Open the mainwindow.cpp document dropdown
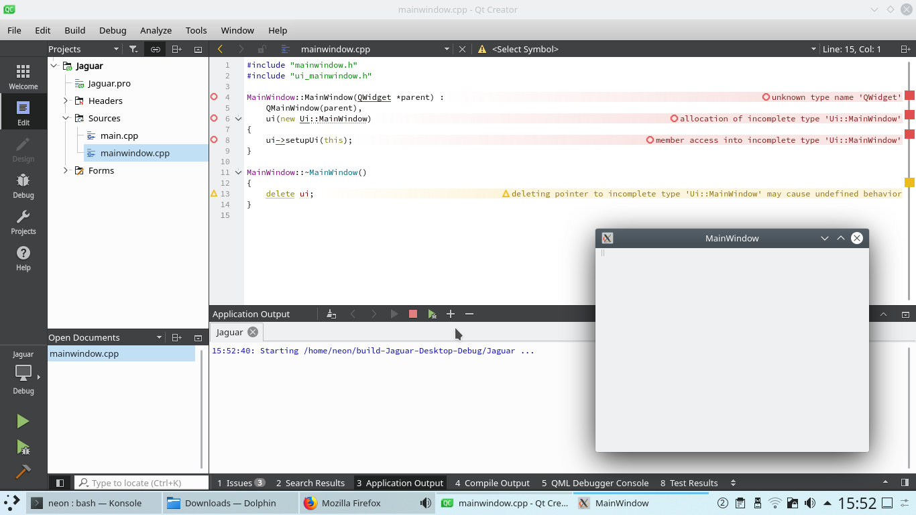Viewport: 916px width, 515px height. (447, 48)
